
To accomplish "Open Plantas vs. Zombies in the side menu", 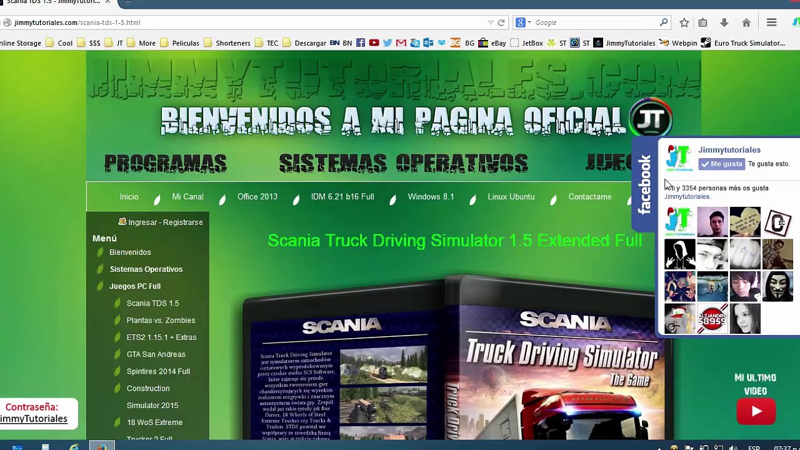I will click(x=161, y=320).
